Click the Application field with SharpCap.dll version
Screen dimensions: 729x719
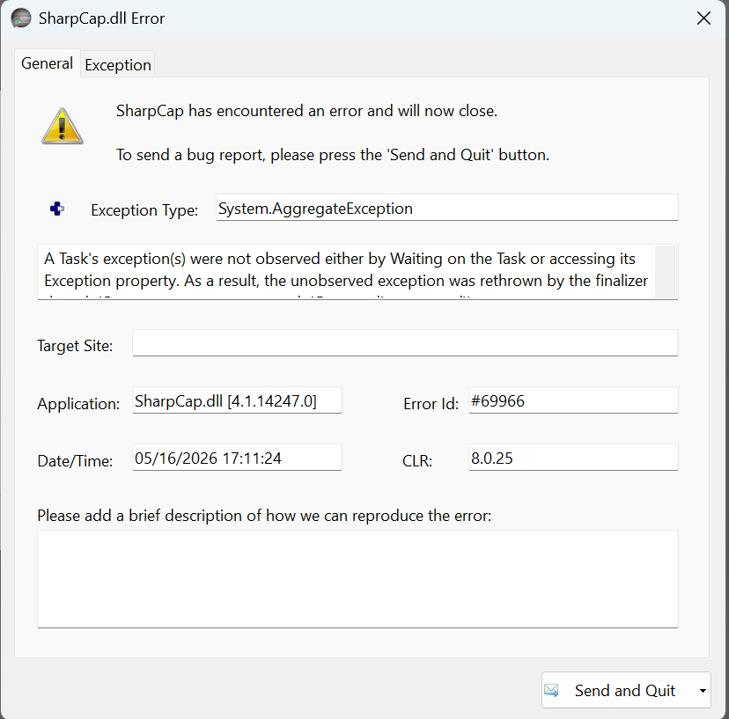(x=237, y=400)
